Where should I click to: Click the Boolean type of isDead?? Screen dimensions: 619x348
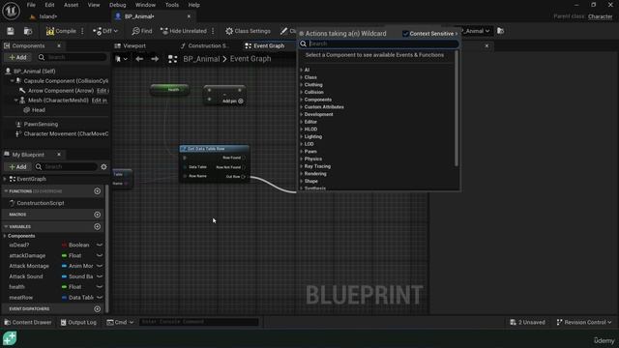click(x=75, y=245)
